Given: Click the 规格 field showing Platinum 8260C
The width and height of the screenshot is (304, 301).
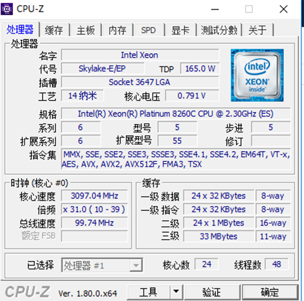Looking at the screenshot, I should tap(175, 114).
